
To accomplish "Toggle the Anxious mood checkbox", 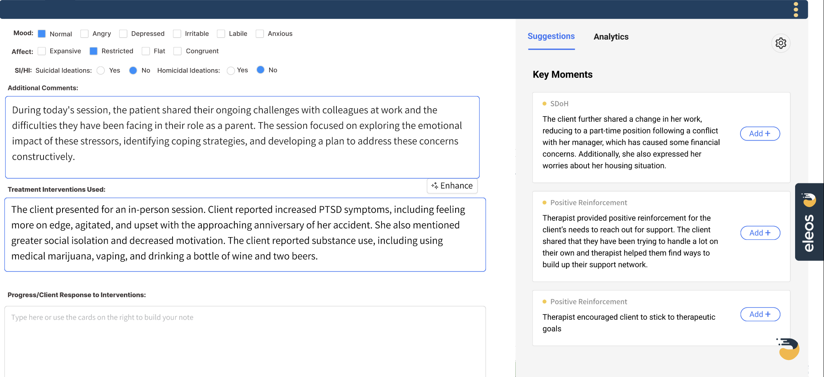I will click(260, 34).
